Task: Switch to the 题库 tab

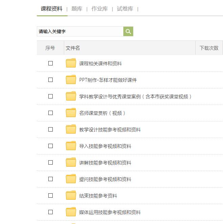Action: pos(77,9)
